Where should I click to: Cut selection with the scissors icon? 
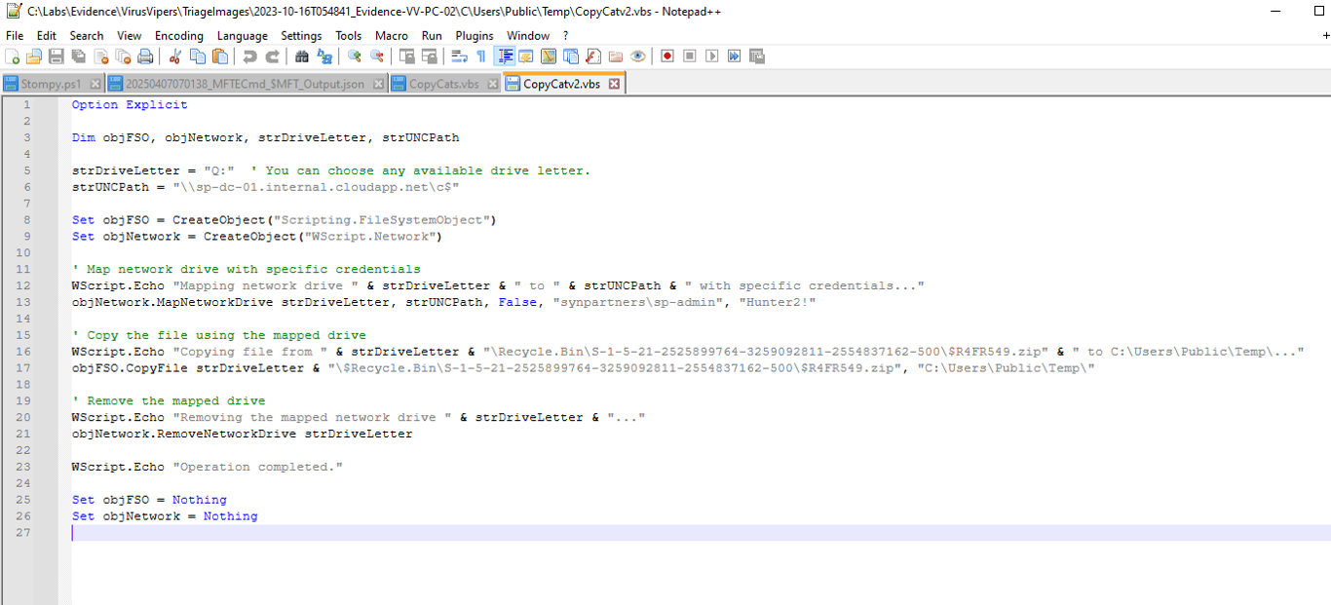(x=174, y=57)
